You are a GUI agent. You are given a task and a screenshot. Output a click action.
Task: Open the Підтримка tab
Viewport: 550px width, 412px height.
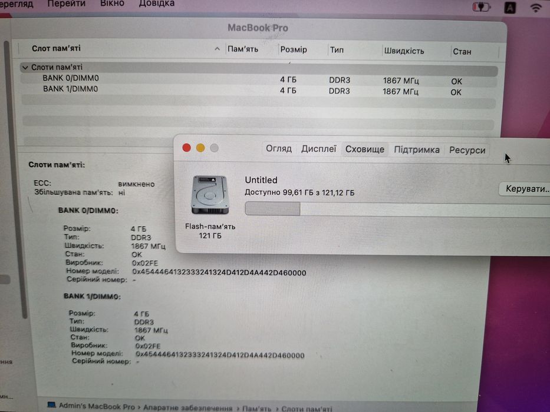click(417, 150)
